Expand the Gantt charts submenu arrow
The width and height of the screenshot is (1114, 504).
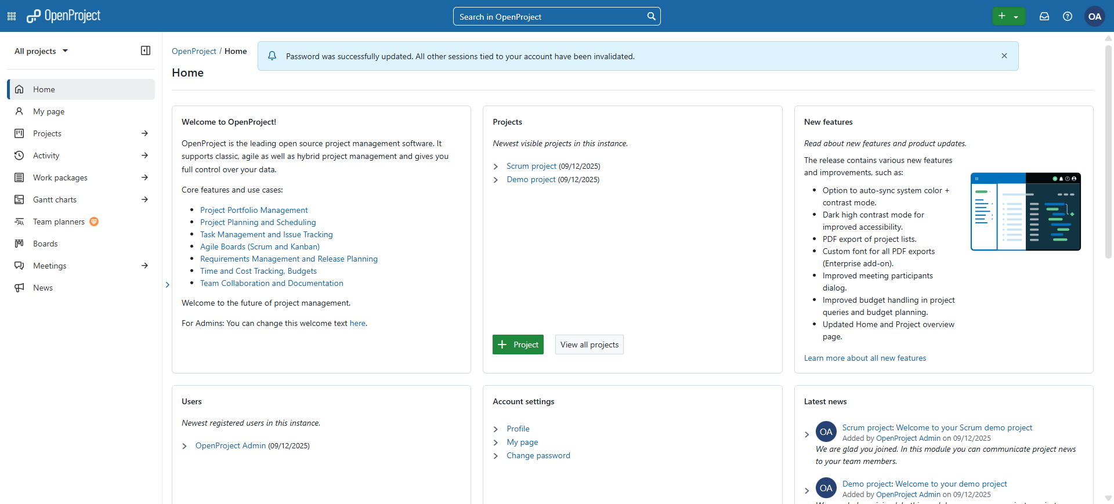click(x=144, y=200)
